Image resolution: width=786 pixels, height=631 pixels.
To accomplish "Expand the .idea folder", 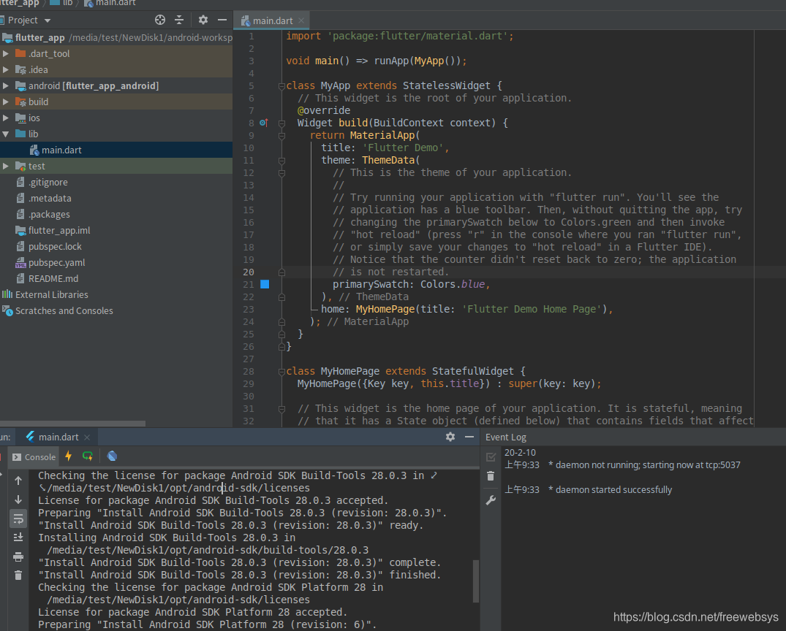I will point(6,69).
